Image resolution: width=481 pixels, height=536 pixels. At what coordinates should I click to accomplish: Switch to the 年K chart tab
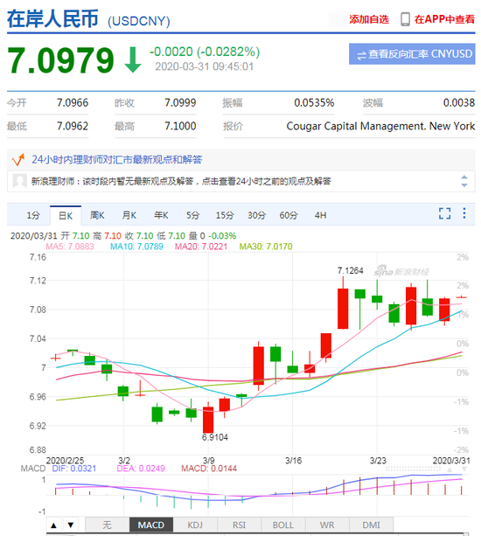[x=161, y=215]
